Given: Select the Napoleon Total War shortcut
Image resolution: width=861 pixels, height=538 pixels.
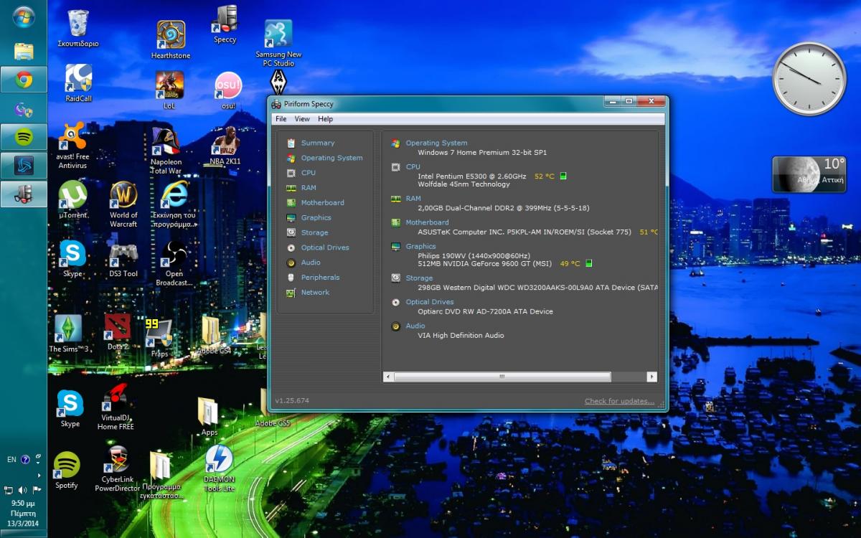Looking at the screenshot, I should click(166, 151).
